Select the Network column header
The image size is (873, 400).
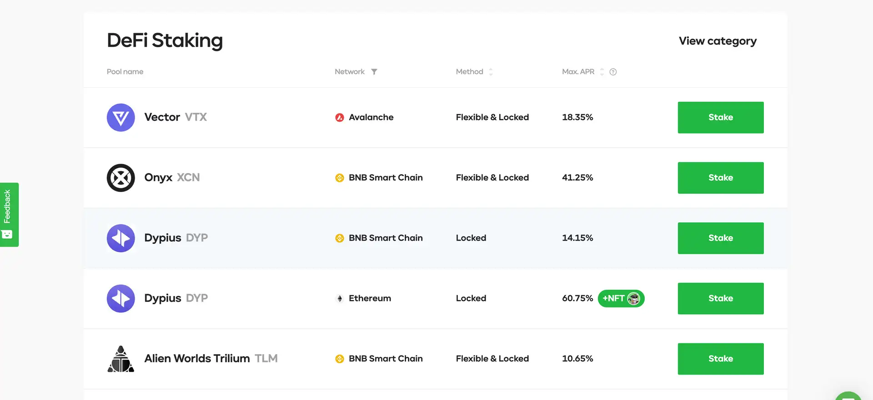tap(349, 72)
